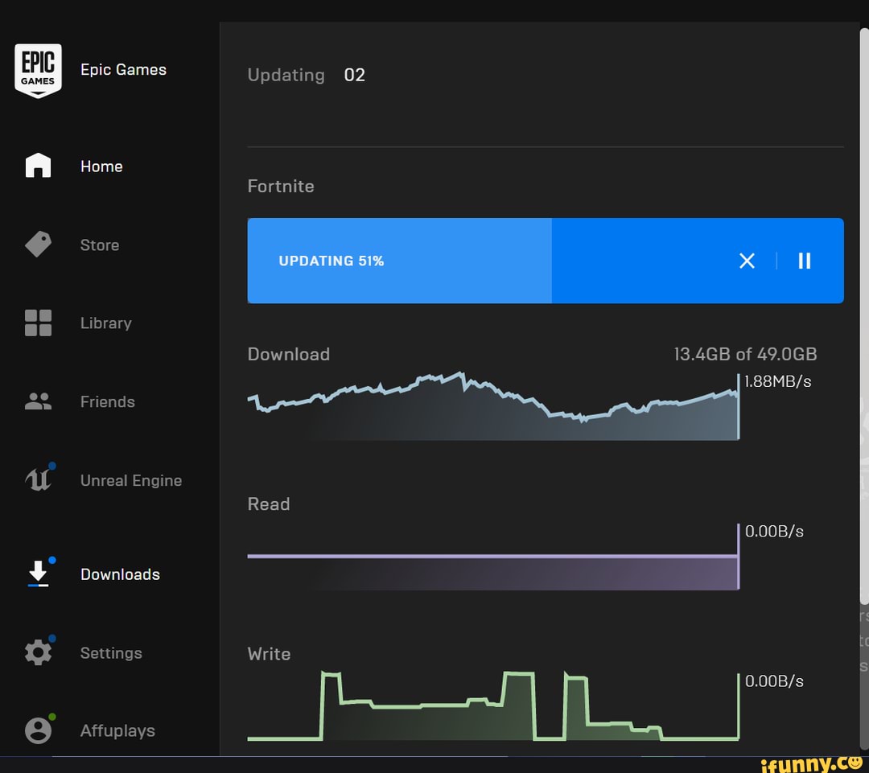
Task: Click the Write speed graph
Action: tap(492, 708)
